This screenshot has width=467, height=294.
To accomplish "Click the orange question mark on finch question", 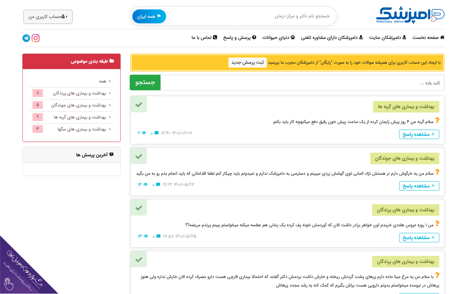I will click(x=437, y=224).
